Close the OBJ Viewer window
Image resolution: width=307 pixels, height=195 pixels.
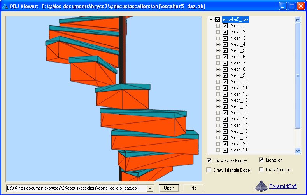click(301, 6)
